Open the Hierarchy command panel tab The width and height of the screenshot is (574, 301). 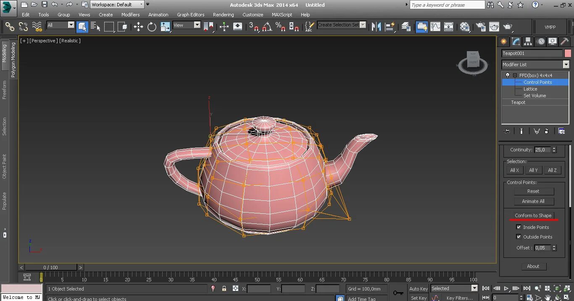[528, 42]
